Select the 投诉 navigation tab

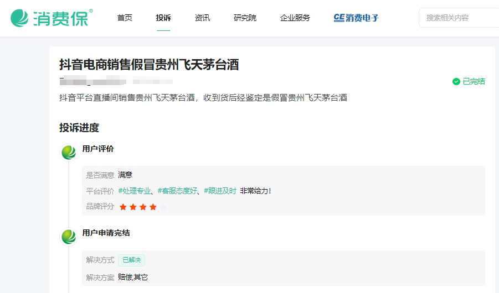163,18
